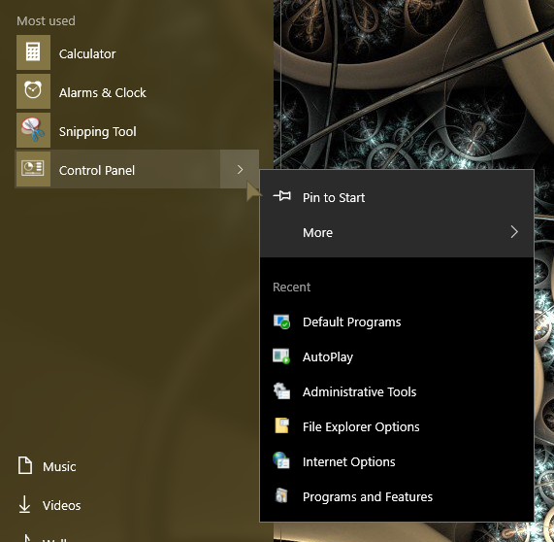Open Default Programs from Recent
Image resolution: width=554 pixels, height=542 pixels.
point(397,322)
